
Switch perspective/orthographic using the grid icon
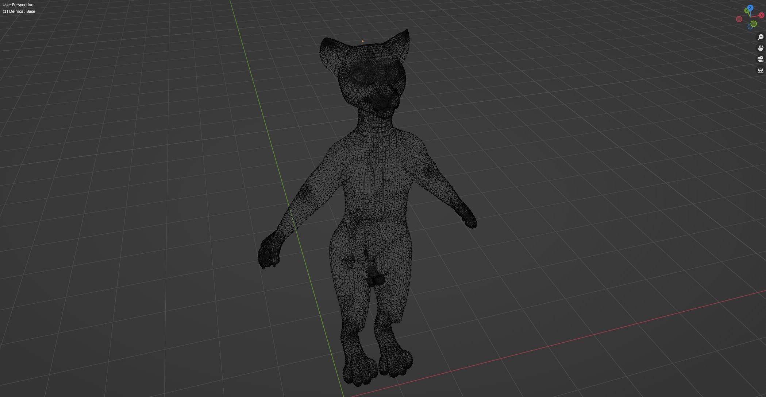pos(761,70)
